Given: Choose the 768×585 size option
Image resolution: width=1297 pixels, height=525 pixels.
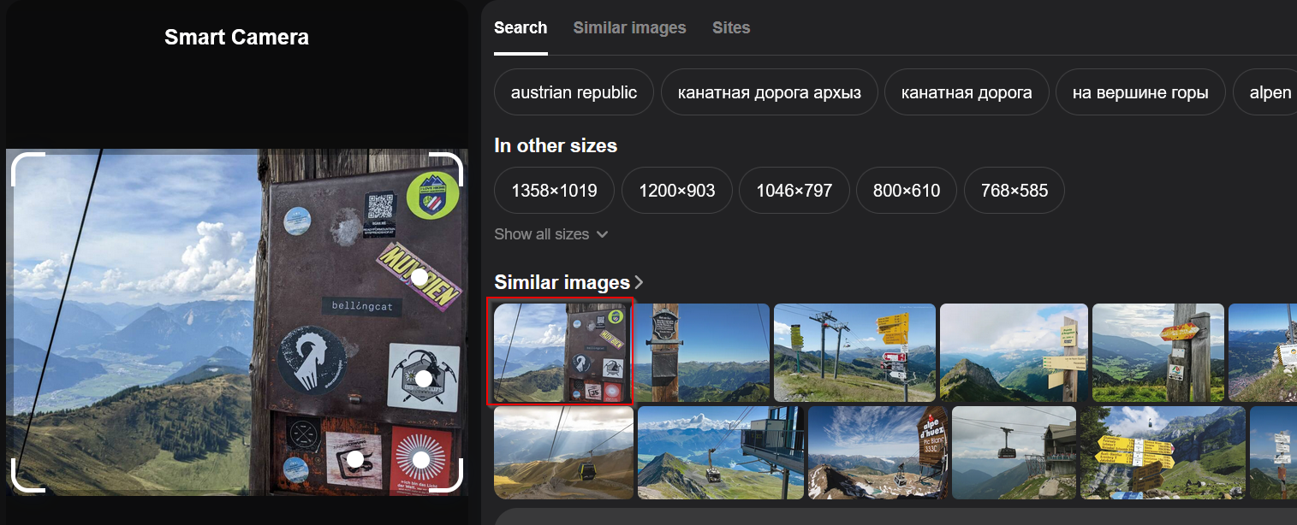Looking at the screenshot, I should click(1014, 191).
